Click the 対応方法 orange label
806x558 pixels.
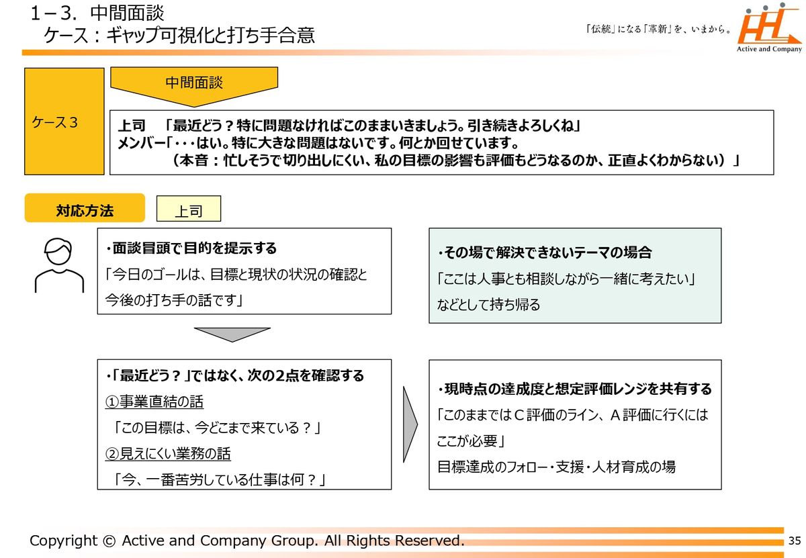85,209
